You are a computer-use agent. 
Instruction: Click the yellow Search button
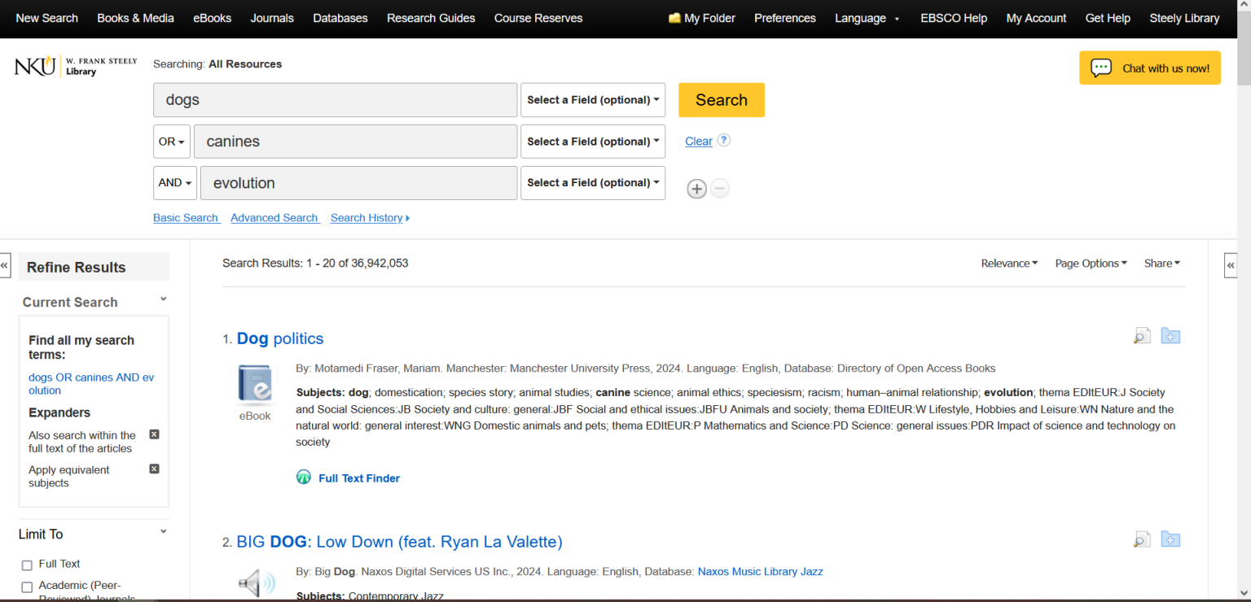[721, 100]
